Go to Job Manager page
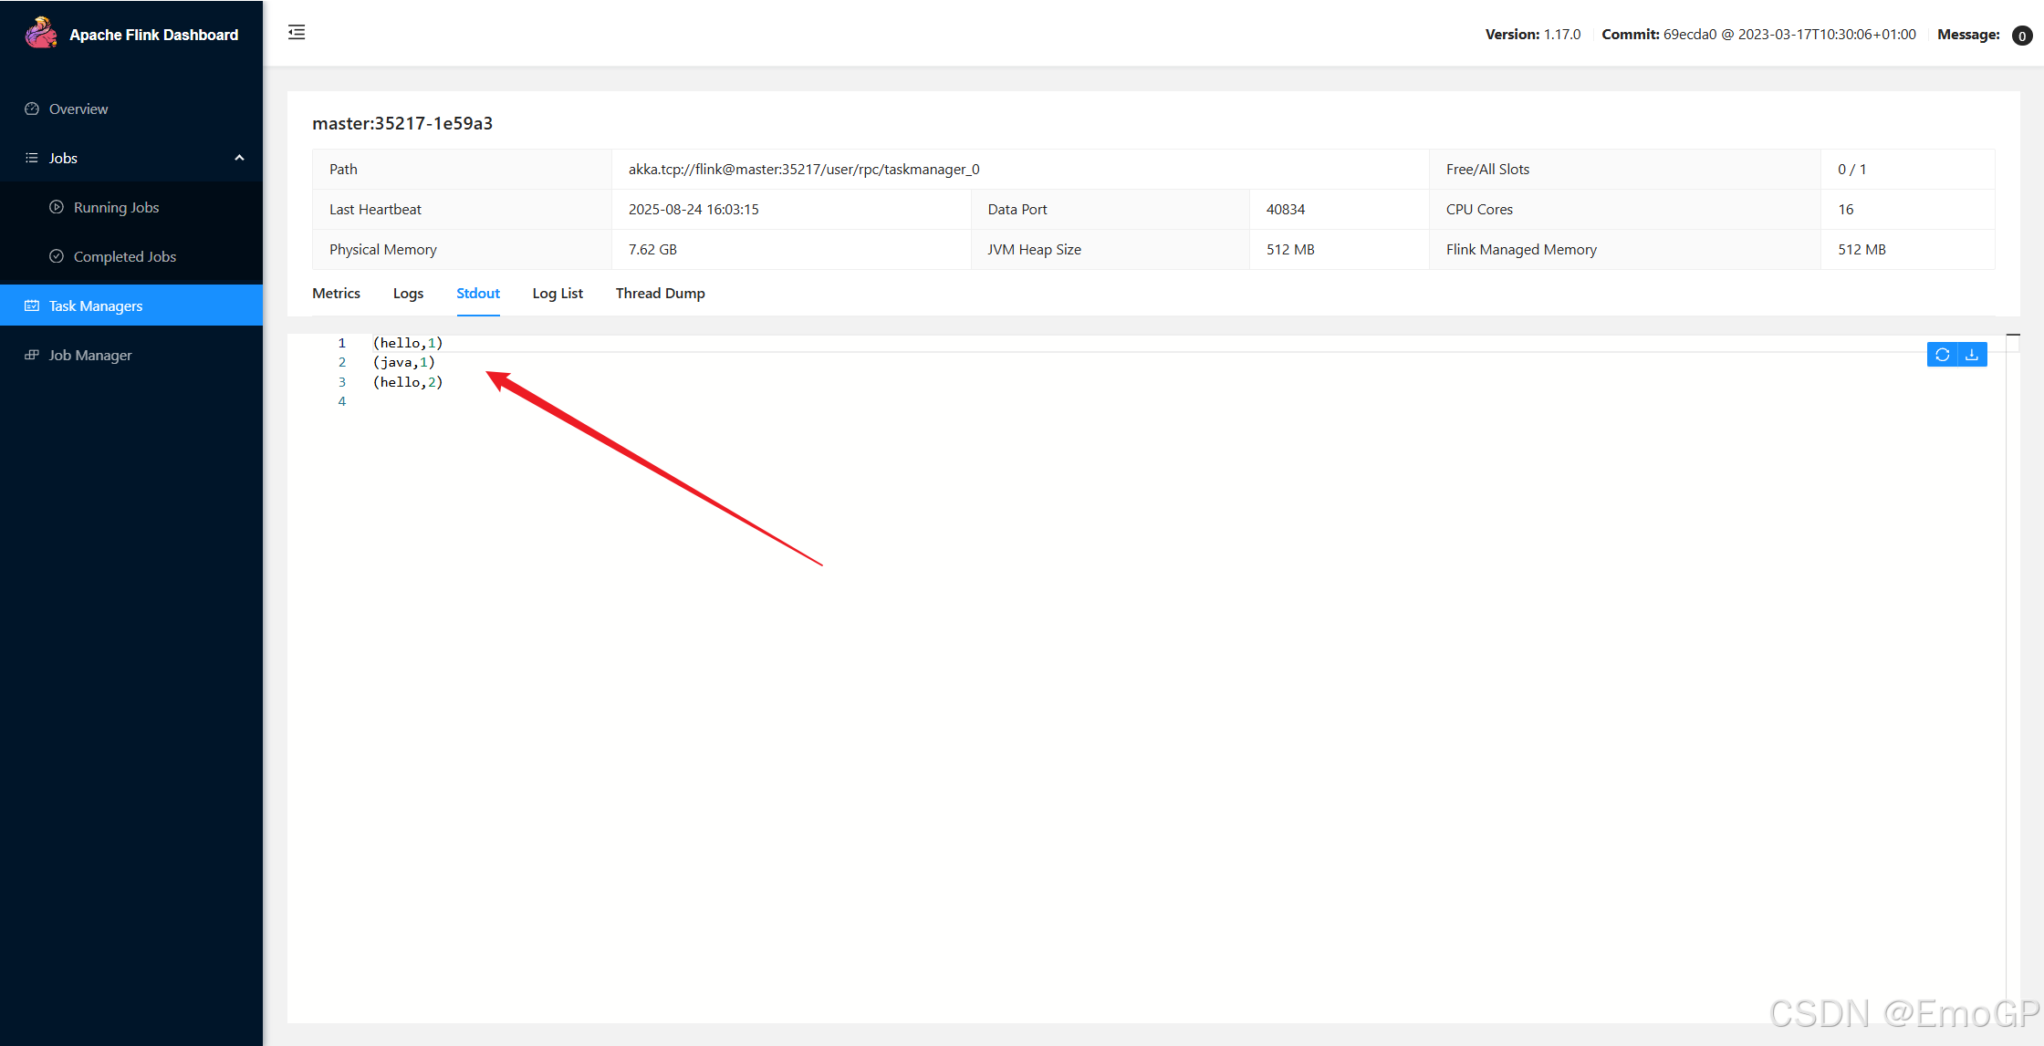This screenshot has height=1046, width=2044. point(131,355)
